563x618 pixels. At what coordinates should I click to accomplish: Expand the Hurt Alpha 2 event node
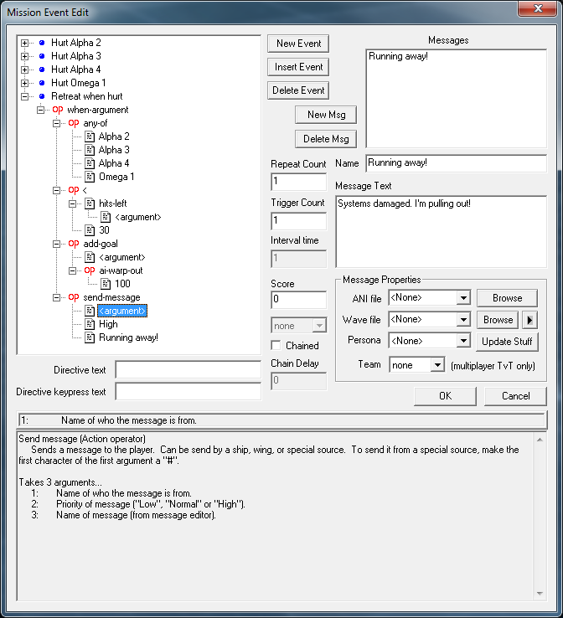coord(25,43)
